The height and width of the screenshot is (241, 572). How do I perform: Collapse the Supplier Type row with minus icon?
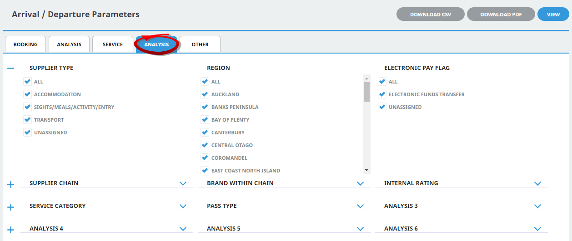point(11,68)
